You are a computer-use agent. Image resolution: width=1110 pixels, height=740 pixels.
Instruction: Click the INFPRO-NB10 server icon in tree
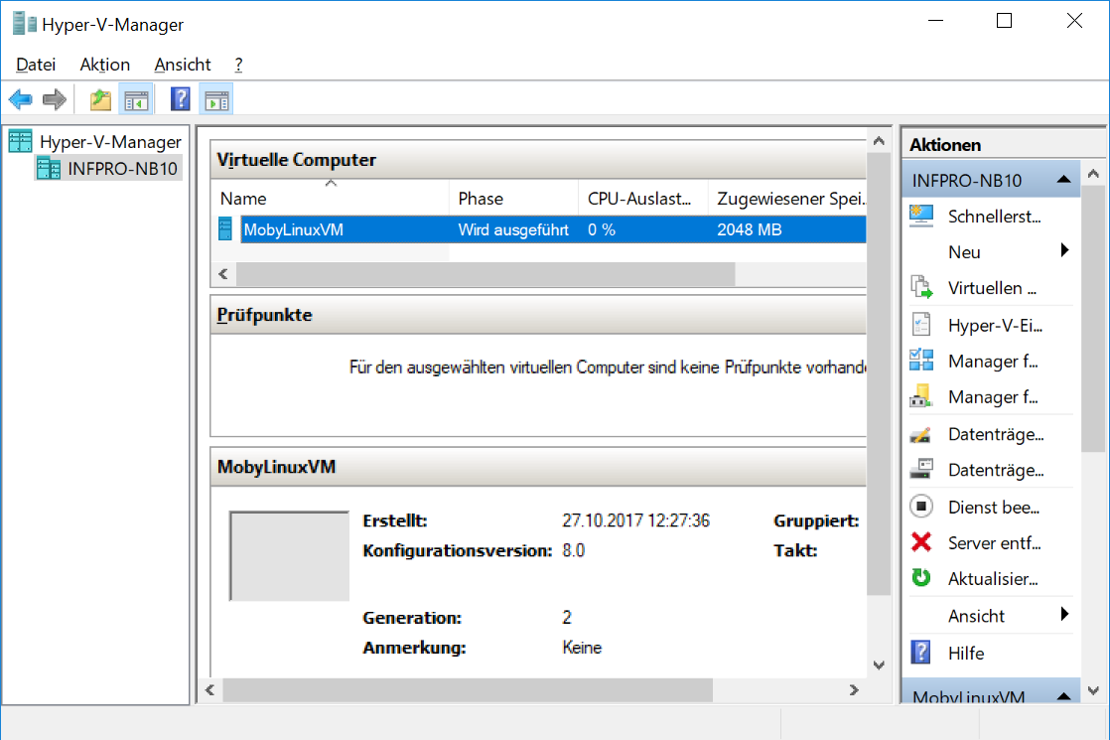click(x=49, y=169)
